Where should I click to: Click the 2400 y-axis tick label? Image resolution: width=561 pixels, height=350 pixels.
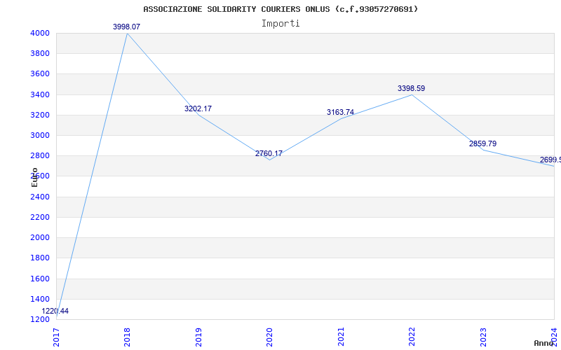click(x=41, y=197)
